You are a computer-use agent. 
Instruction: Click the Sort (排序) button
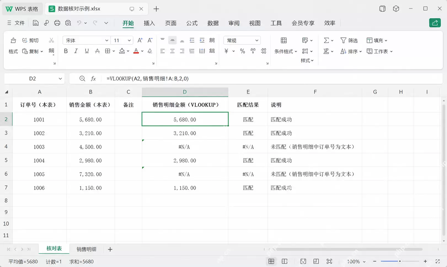351,51
